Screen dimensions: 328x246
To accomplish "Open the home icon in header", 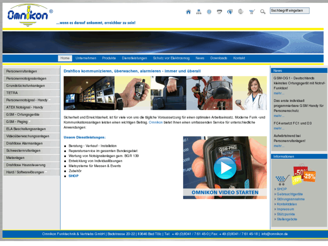I will 188,12.
